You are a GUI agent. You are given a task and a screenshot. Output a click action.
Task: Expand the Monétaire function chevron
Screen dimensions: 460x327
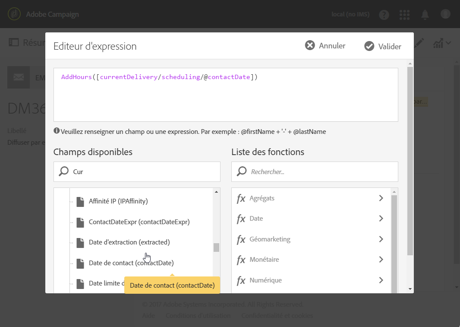[381, 260]
